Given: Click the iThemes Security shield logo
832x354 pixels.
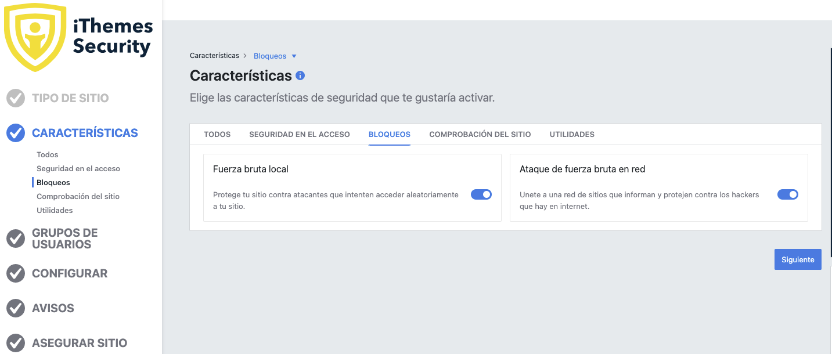Looking at the screenshot, I should [x=35, y=37].
